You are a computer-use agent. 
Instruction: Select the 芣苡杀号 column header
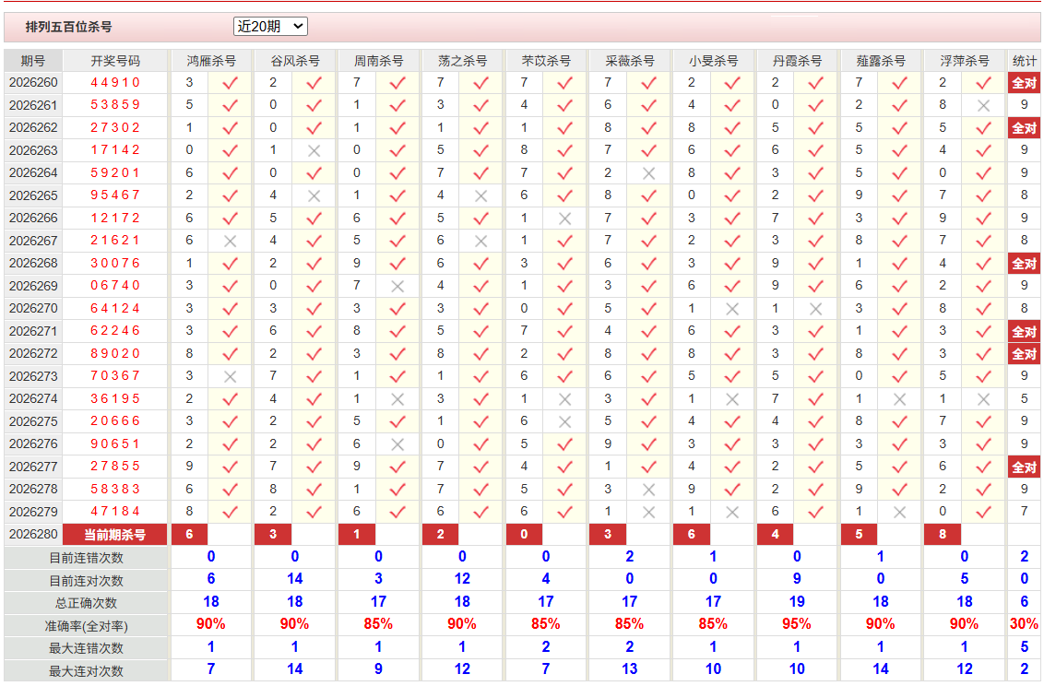(x=546, y=61)
